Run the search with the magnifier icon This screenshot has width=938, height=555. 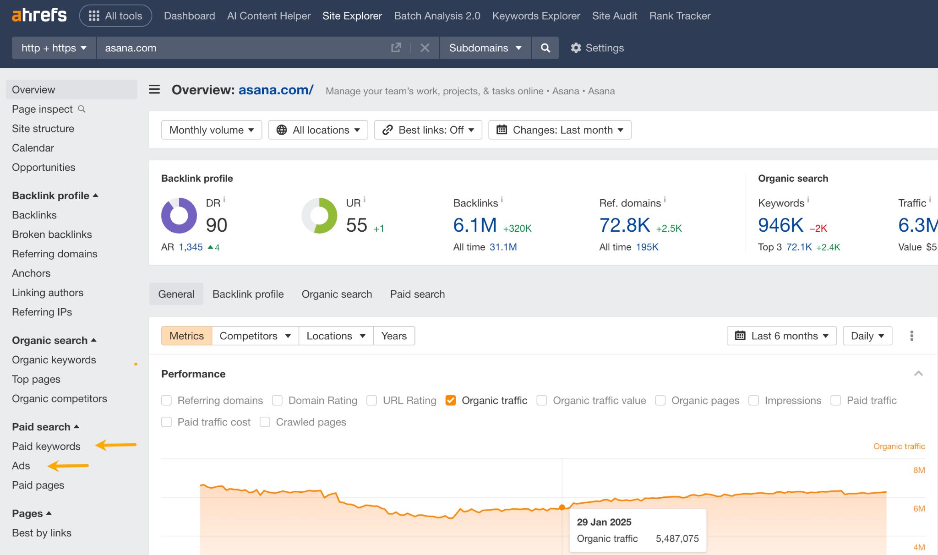point(545,48)
